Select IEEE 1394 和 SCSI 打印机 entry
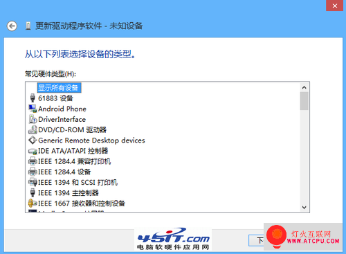The height and width of the screenshot is (254, 346). point(78,183)
